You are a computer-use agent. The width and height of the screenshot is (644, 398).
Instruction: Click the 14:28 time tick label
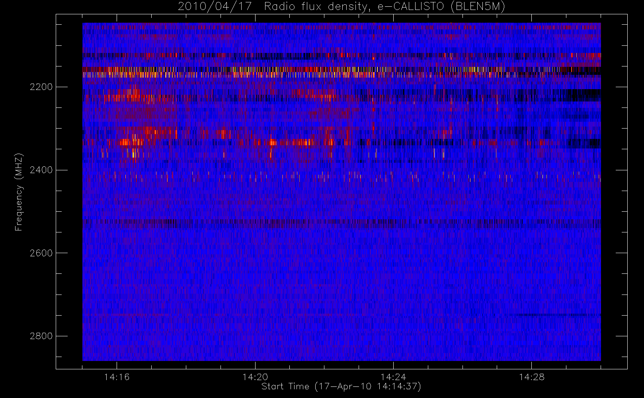coord(532,377)
